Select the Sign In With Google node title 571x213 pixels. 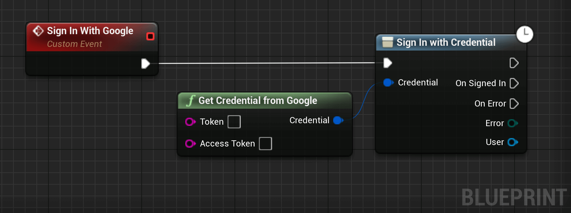(x=90, y=31)
